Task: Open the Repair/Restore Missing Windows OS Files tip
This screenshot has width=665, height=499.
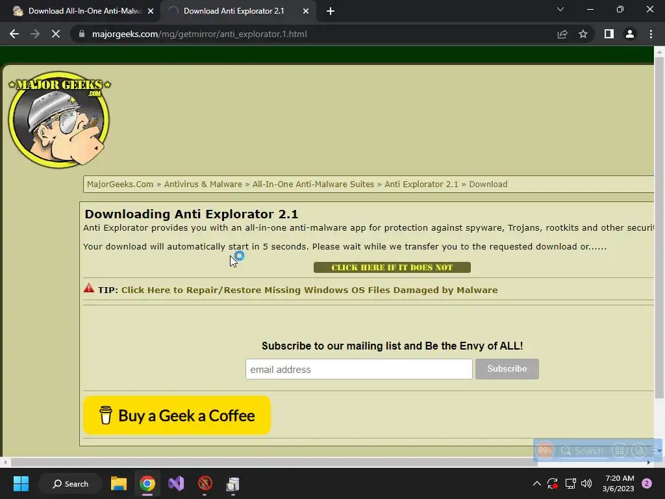Action: 310,290
